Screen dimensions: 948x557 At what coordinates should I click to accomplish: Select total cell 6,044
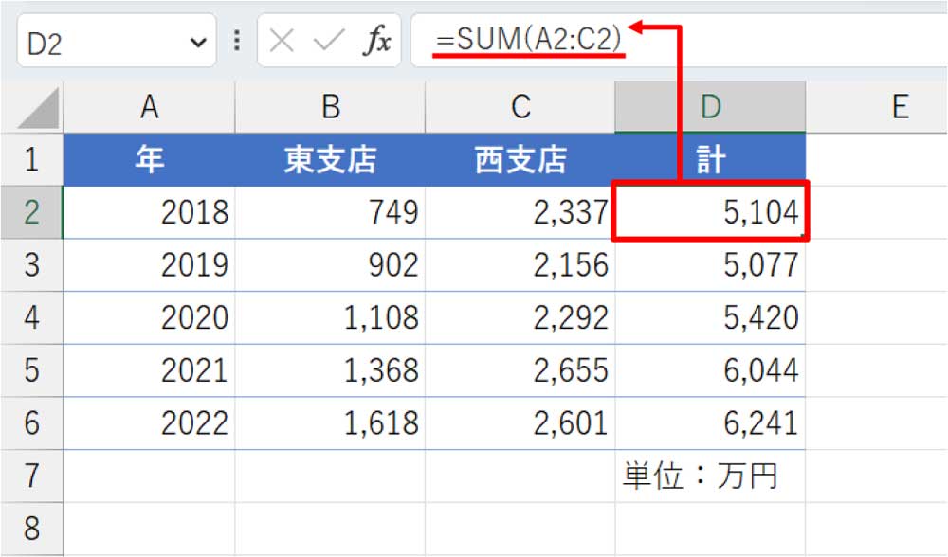(x=710, y=370)
